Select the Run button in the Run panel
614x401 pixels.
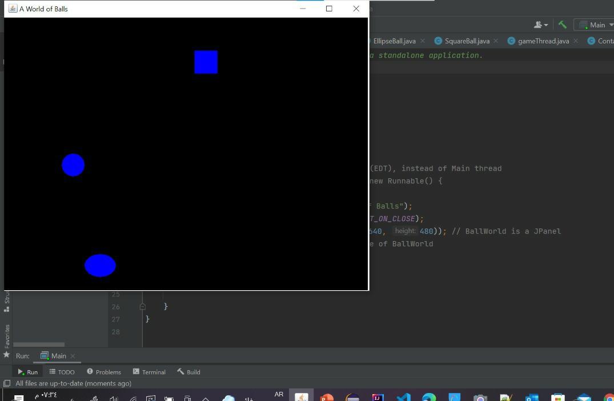pos(29,372)
